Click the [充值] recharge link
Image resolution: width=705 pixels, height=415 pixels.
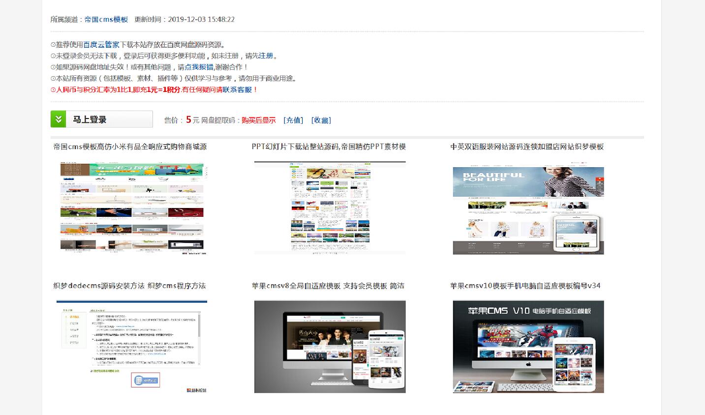tap(293, 120)
